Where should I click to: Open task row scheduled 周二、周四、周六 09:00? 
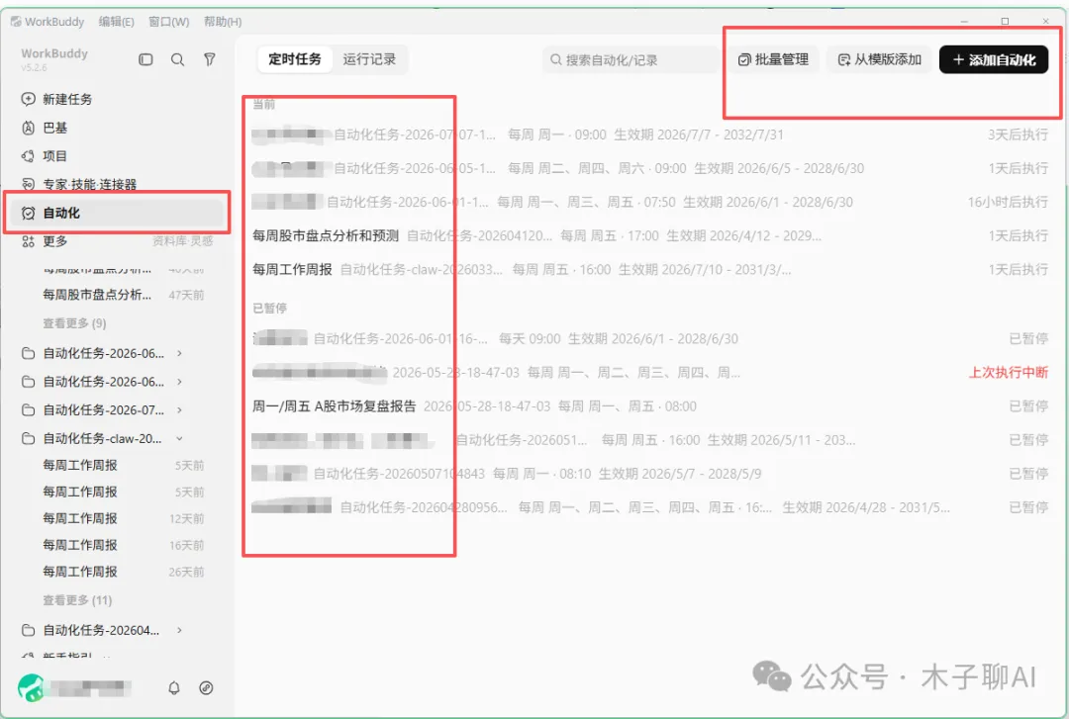(650, 168)
